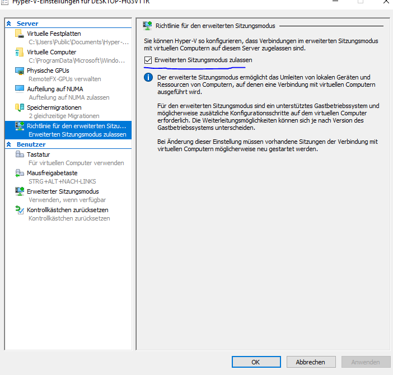Click the OK button
The width and height of the screenshot is (393, 375).
(x=256, y=362)
